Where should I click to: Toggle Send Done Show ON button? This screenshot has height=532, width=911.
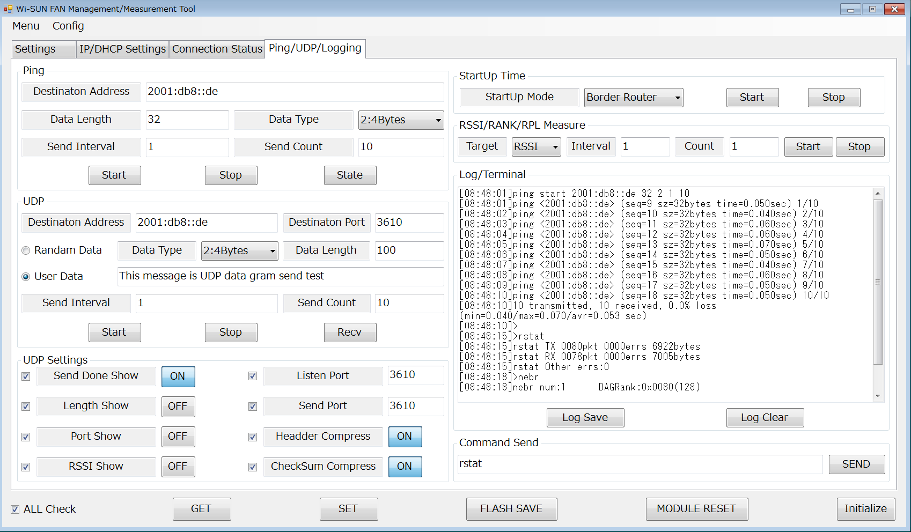coord(178,376)
